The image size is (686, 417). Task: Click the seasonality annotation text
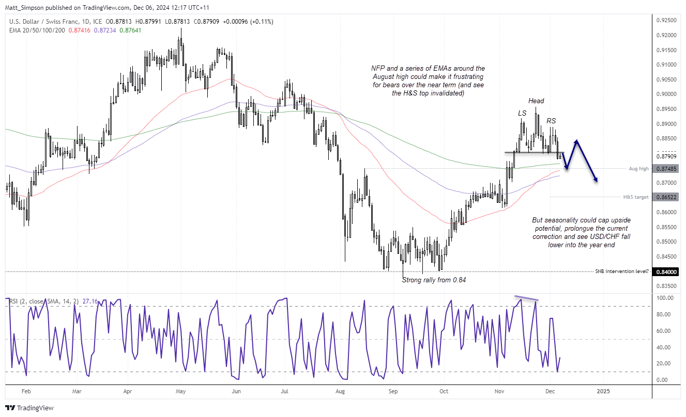(582, 232)
